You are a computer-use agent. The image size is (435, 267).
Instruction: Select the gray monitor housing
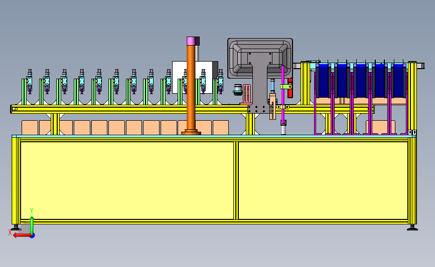point(260,58)
